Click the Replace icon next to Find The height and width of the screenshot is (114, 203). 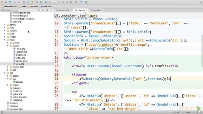[x=41, y=2]
